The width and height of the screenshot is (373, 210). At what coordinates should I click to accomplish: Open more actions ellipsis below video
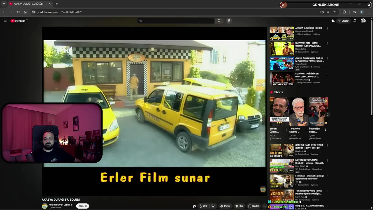pos(265,206)
